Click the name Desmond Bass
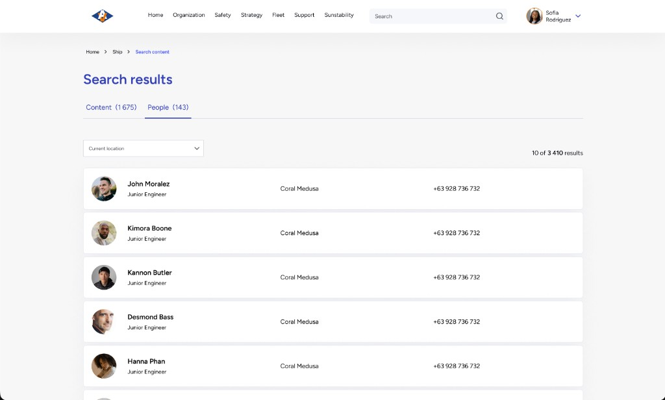Image resolution: width=665 pixels, height=400 pixels. click(150, 317)
